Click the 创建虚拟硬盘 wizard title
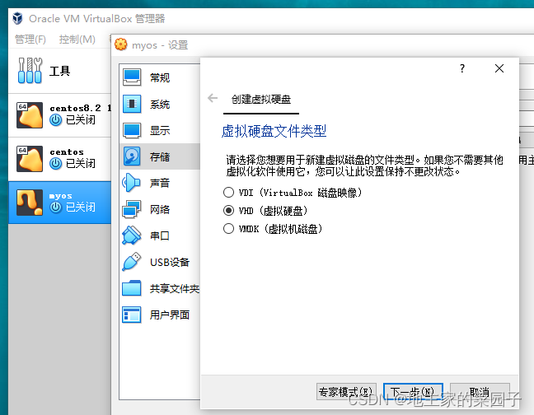The width and height of the screenshot is (534, 415). (261, 100)
